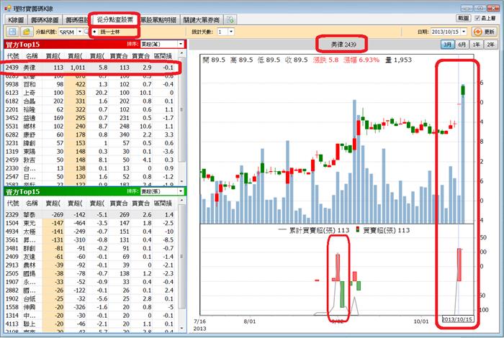Open the 買方Top15 sort order dropdown
504x338 pixels.
pos(182,44)
